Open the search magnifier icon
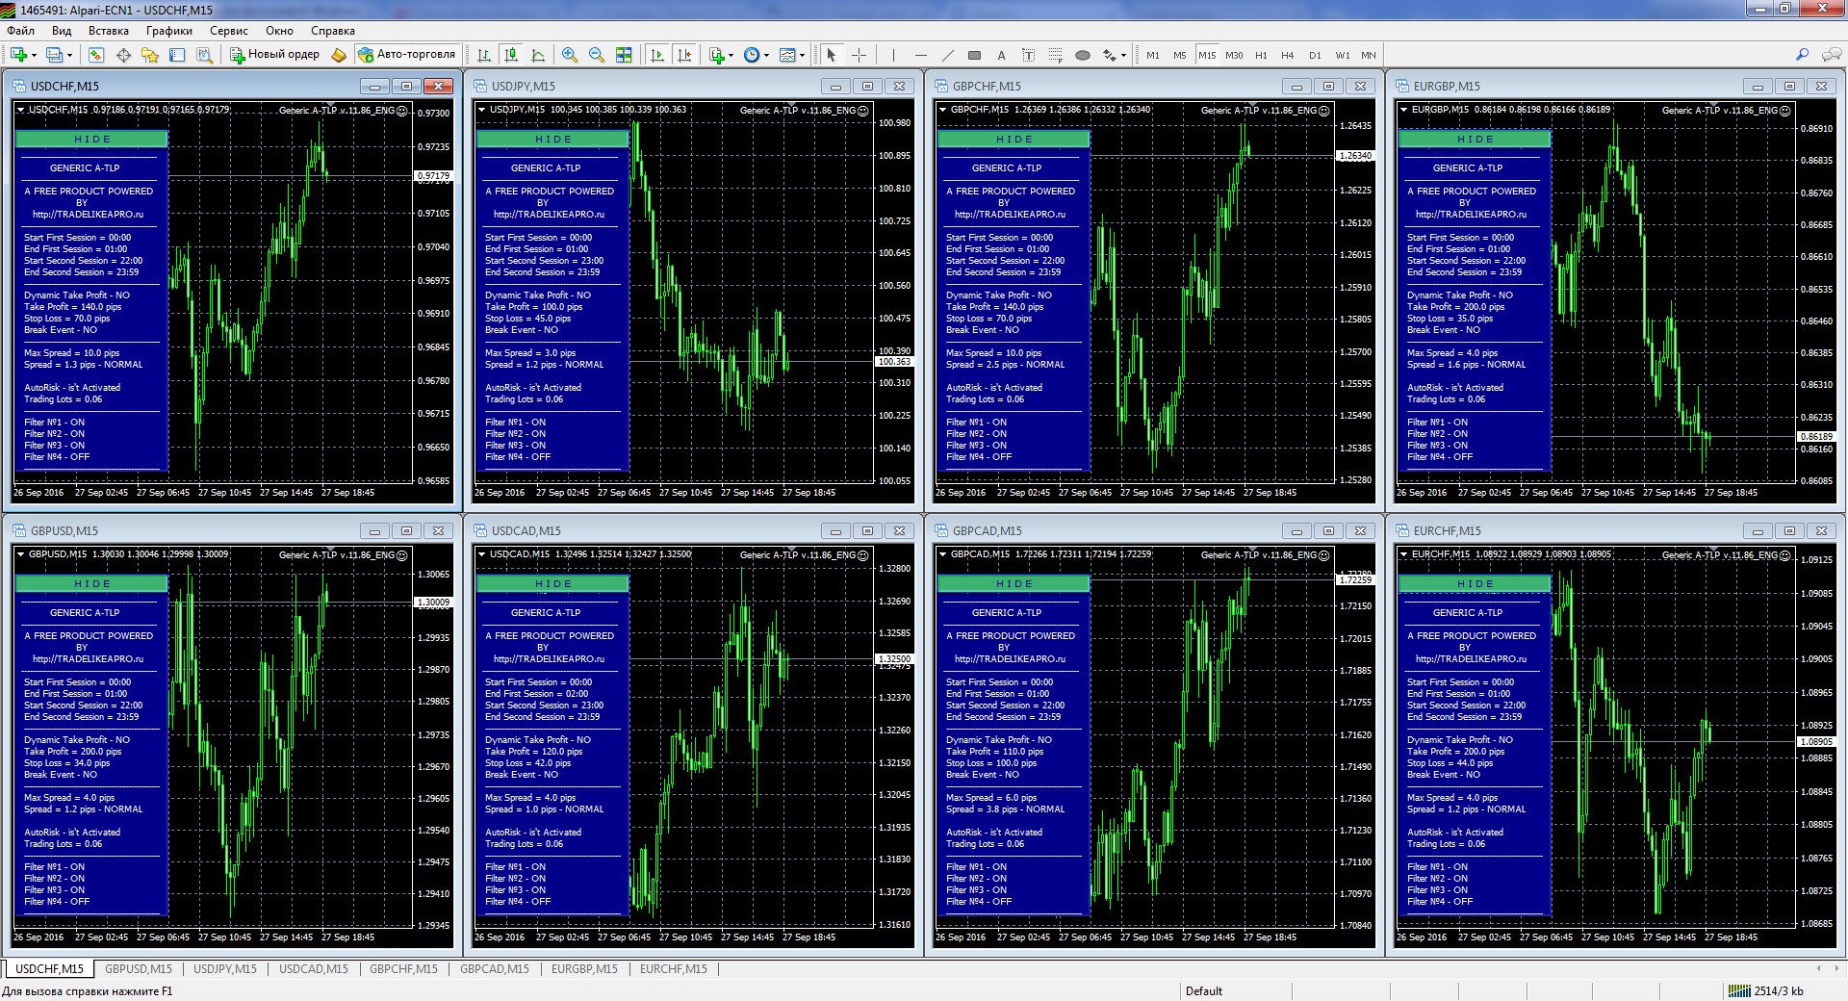This screenshot has height=1001, width=1848. (1802, 55)
